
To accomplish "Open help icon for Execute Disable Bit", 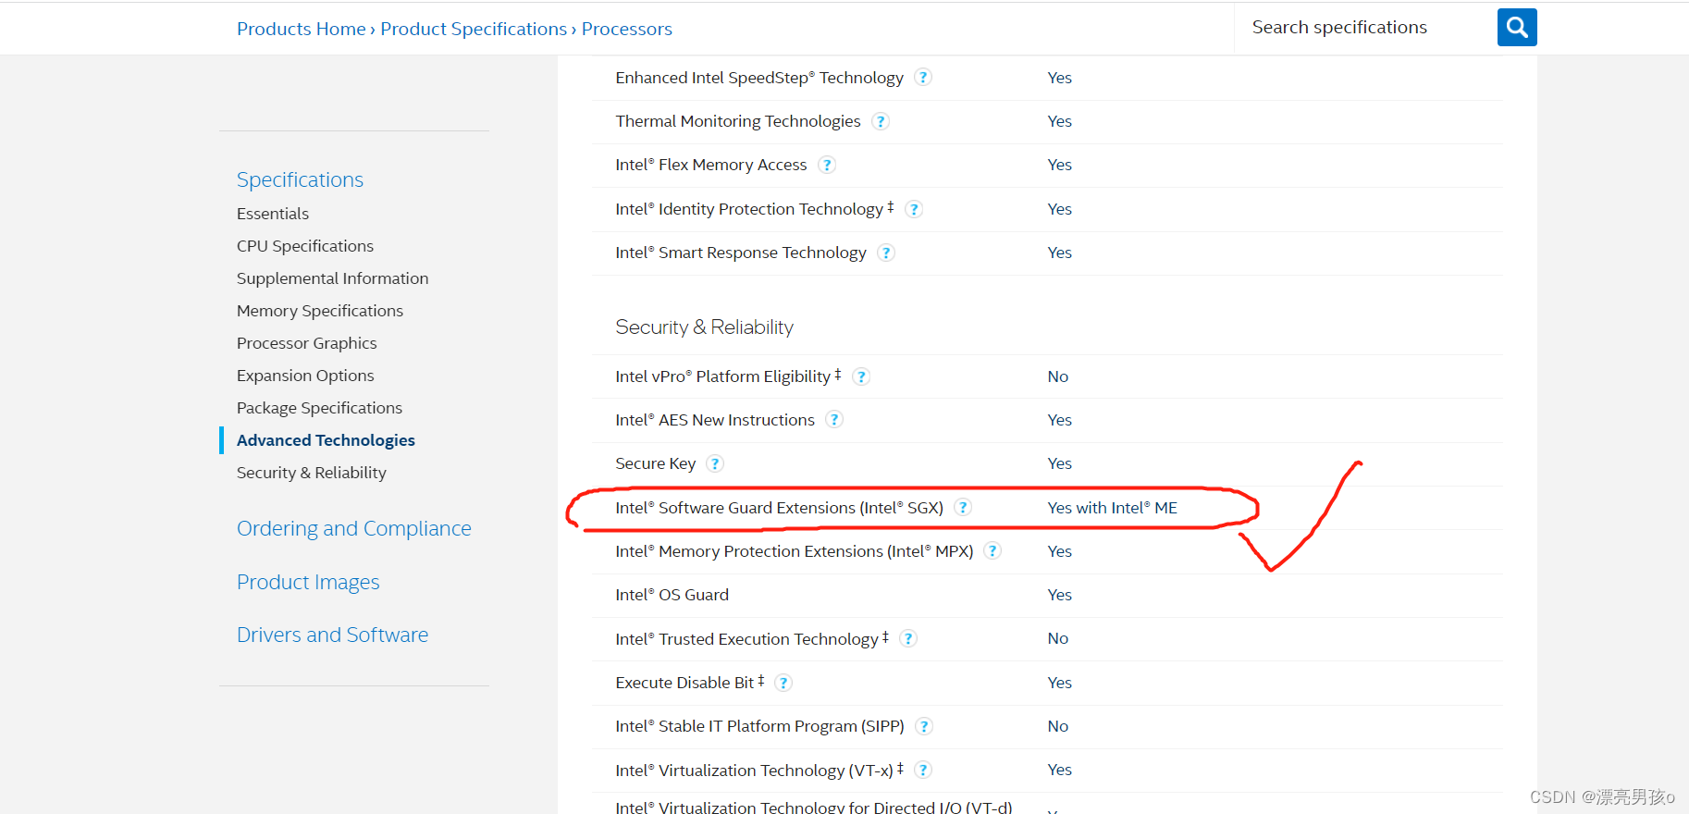I will (783, 683).
